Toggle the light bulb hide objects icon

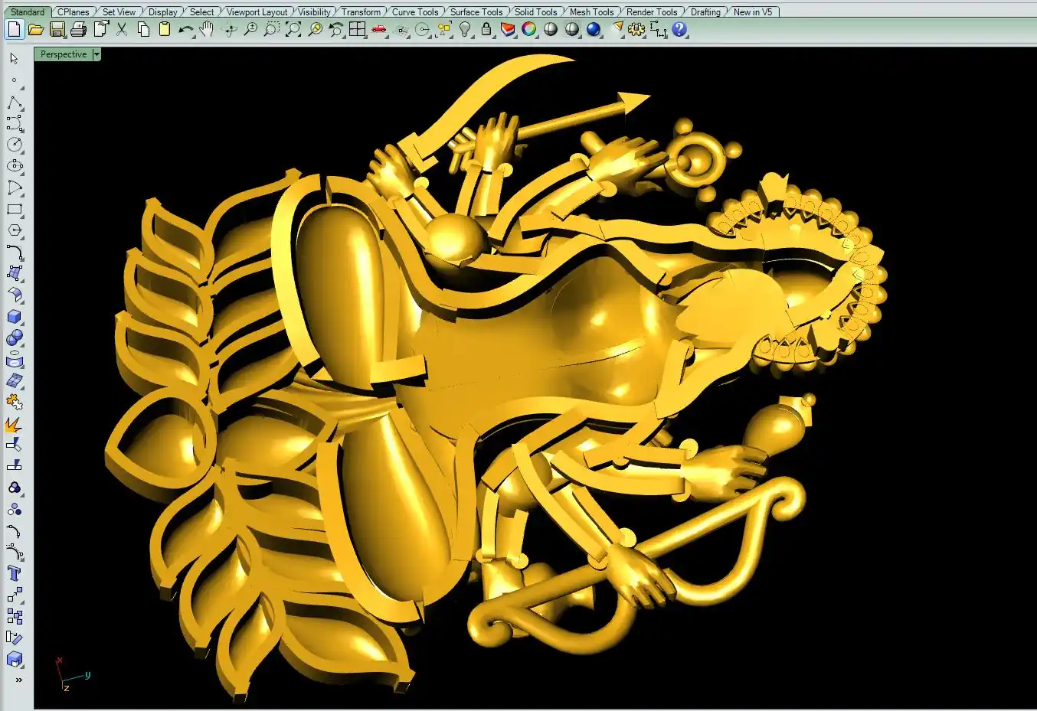[x=465, y=30]
